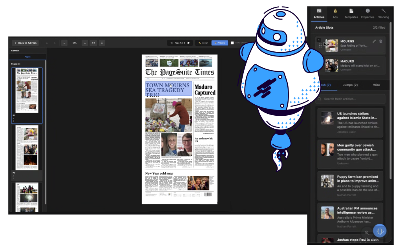Click the fit-to-width horizontal arrows icon
This screenshot has width=402, height=251.
coord(93,43)
